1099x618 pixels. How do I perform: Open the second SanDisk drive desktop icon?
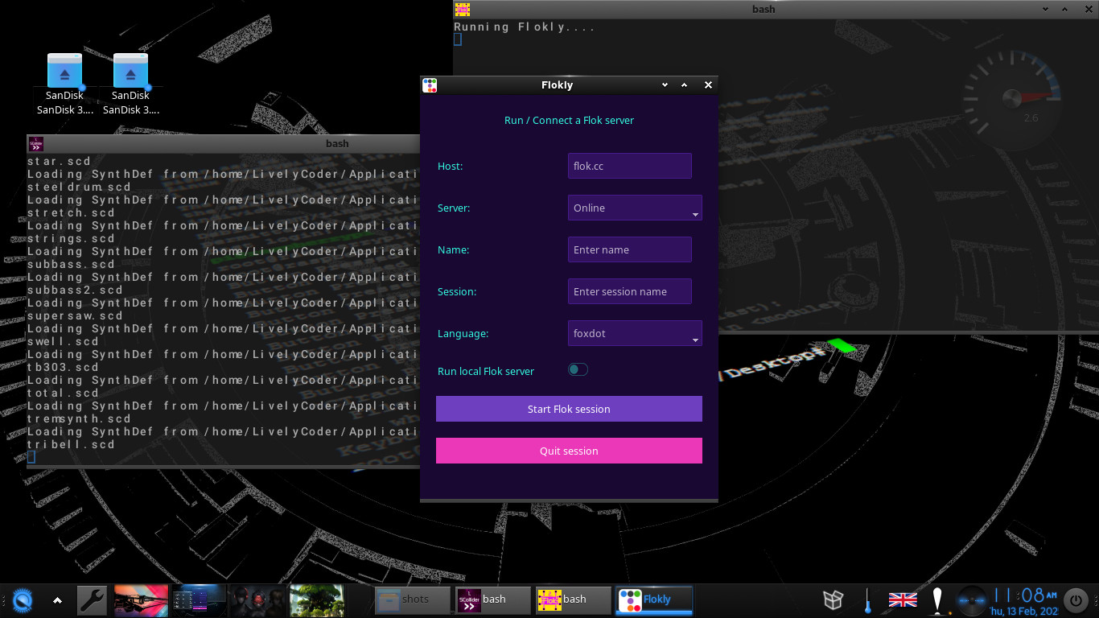click(130, 72)
